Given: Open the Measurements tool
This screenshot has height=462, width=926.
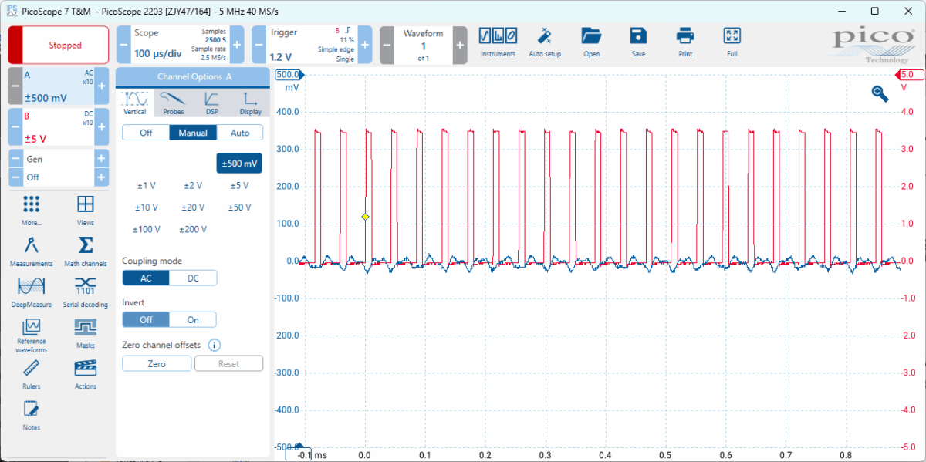Looking at the screenshot, I should [x=32, y=251].
